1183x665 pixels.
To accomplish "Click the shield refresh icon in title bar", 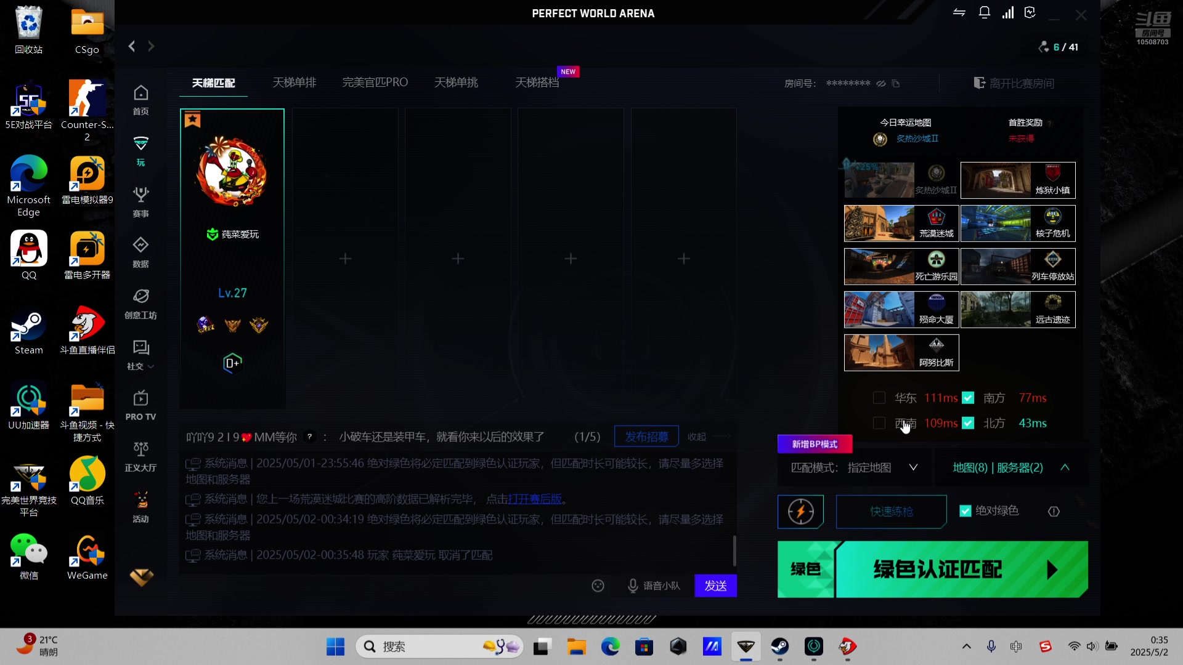I will tap(1030, 13).
